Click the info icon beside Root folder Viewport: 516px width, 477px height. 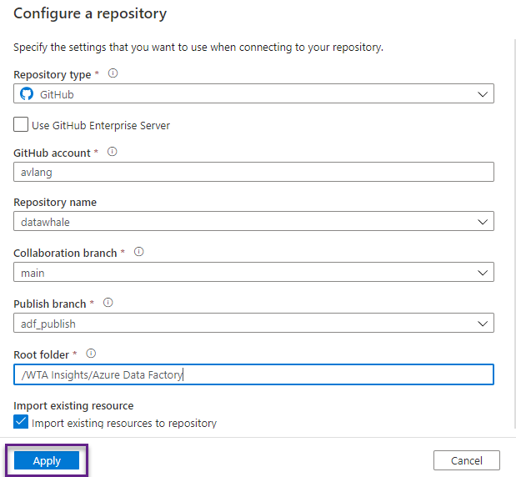pyautogui.click(x=92, y=354)
